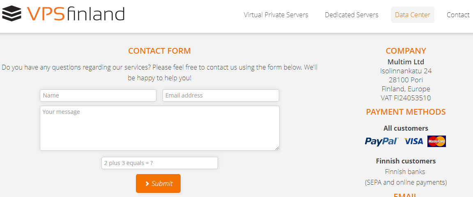Image resolution: width=473 pixels, height=197 pixels.
Task: Click the CONTACT FORM heading
Action: tap(160, 51)
